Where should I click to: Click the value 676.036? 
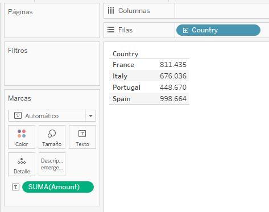(x=173, y=76)
